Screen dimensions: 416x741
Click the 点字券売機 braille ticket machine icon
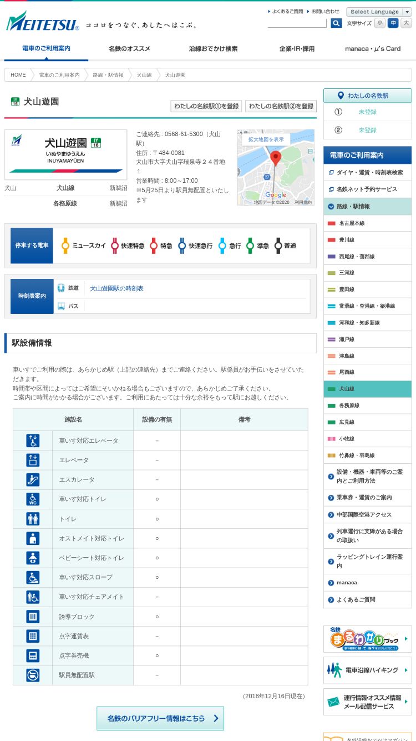click(x=33, y=655)
